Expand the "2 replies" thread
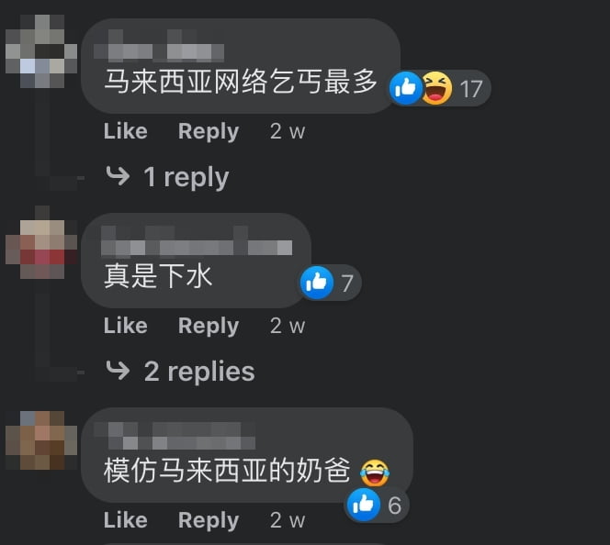This screenshot has height=545, width=610. tap(199, 372)
